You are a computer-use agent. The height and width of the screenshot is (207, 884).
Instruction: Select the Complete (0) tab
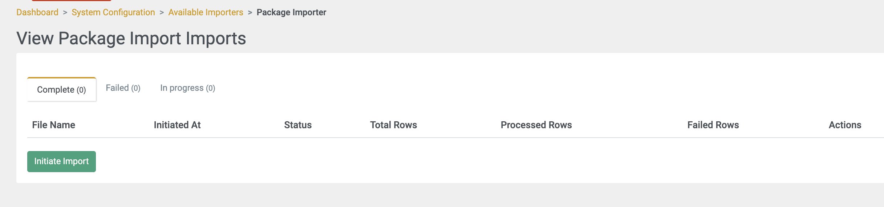[61, 89]
